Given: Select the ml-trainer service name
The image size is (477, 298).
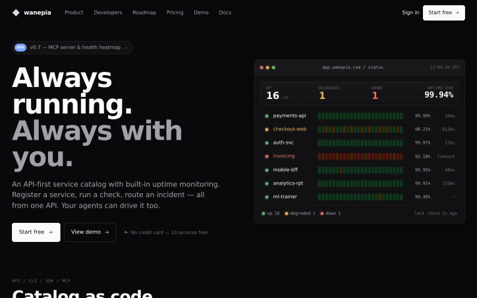Looking at the screenshot, I should (285, 196).
